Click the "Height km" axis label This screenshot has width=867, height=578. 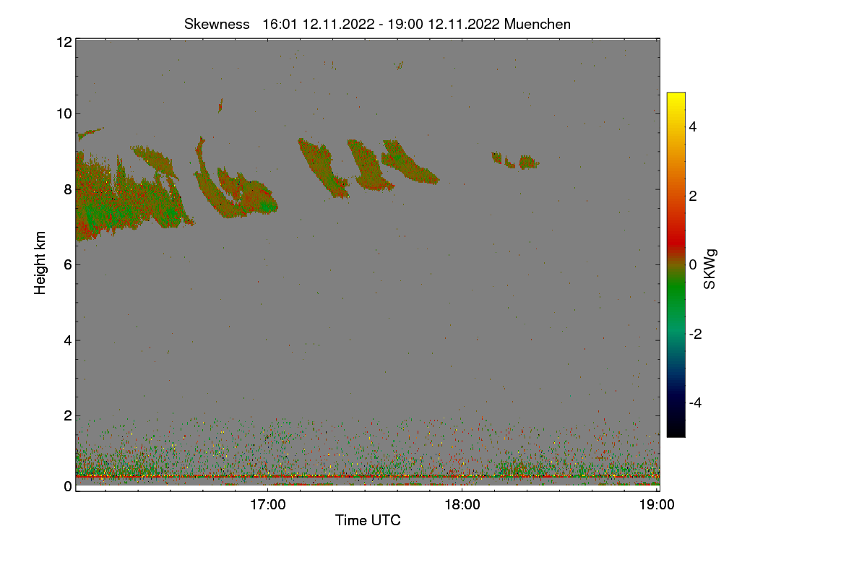(x=40, y=262)
